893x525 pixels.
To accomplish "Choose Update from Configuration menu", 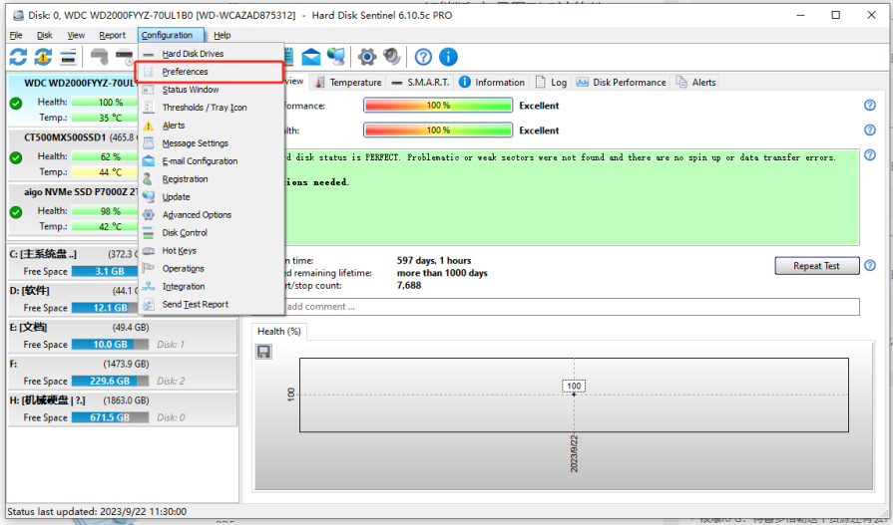I will pyautogui.click(x=212, y=197).
